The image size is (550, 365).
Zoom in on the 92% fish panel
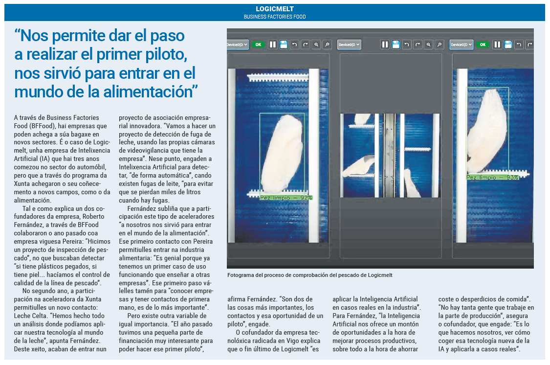pos(316,45)
